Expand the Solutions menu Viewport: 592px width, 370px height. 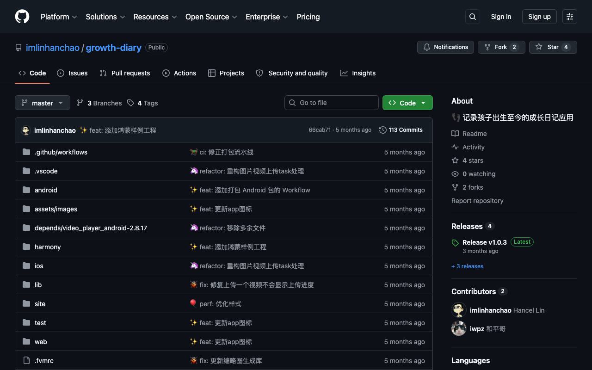click(105, 17)
